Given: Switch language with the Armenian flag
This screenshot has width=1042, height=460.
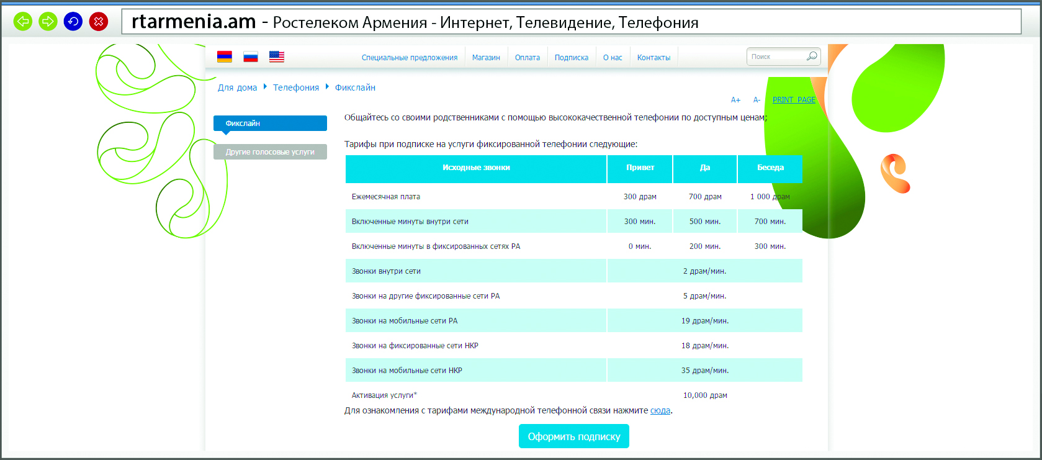Looking at the screenshot, I should coord(225,56).
